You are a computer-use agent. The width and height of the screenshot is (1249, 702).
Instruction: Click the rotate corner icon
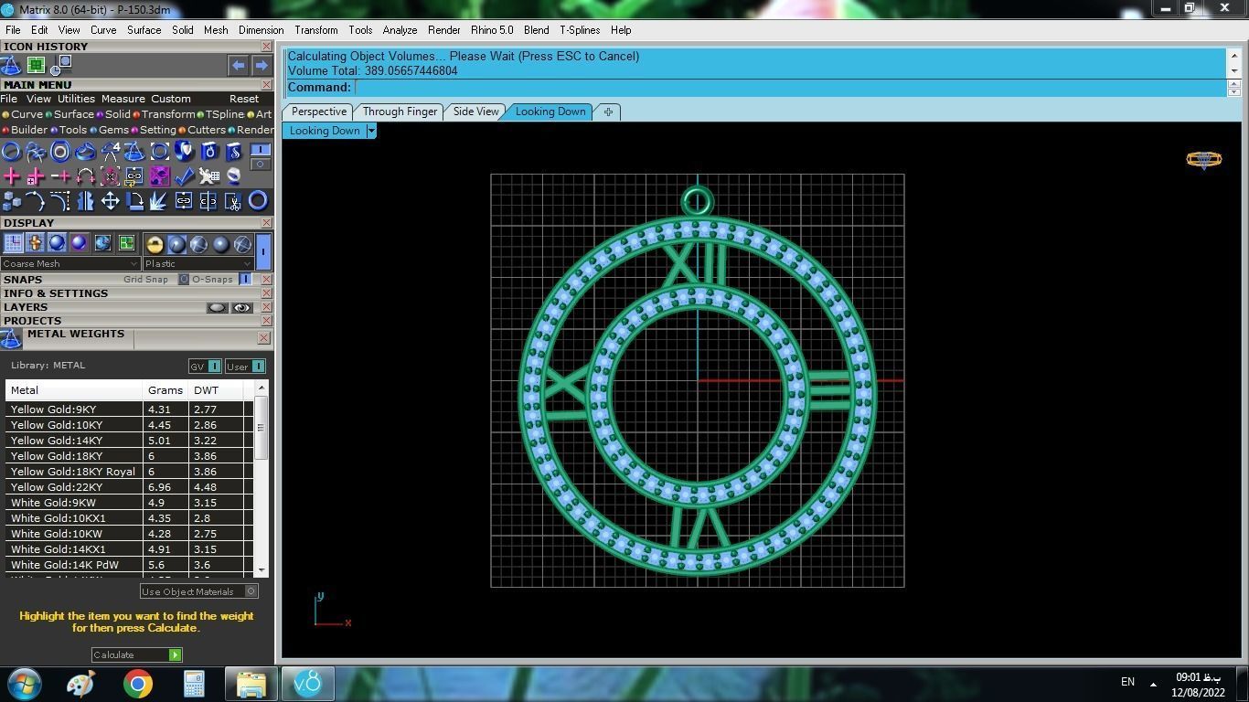(134, 201)
